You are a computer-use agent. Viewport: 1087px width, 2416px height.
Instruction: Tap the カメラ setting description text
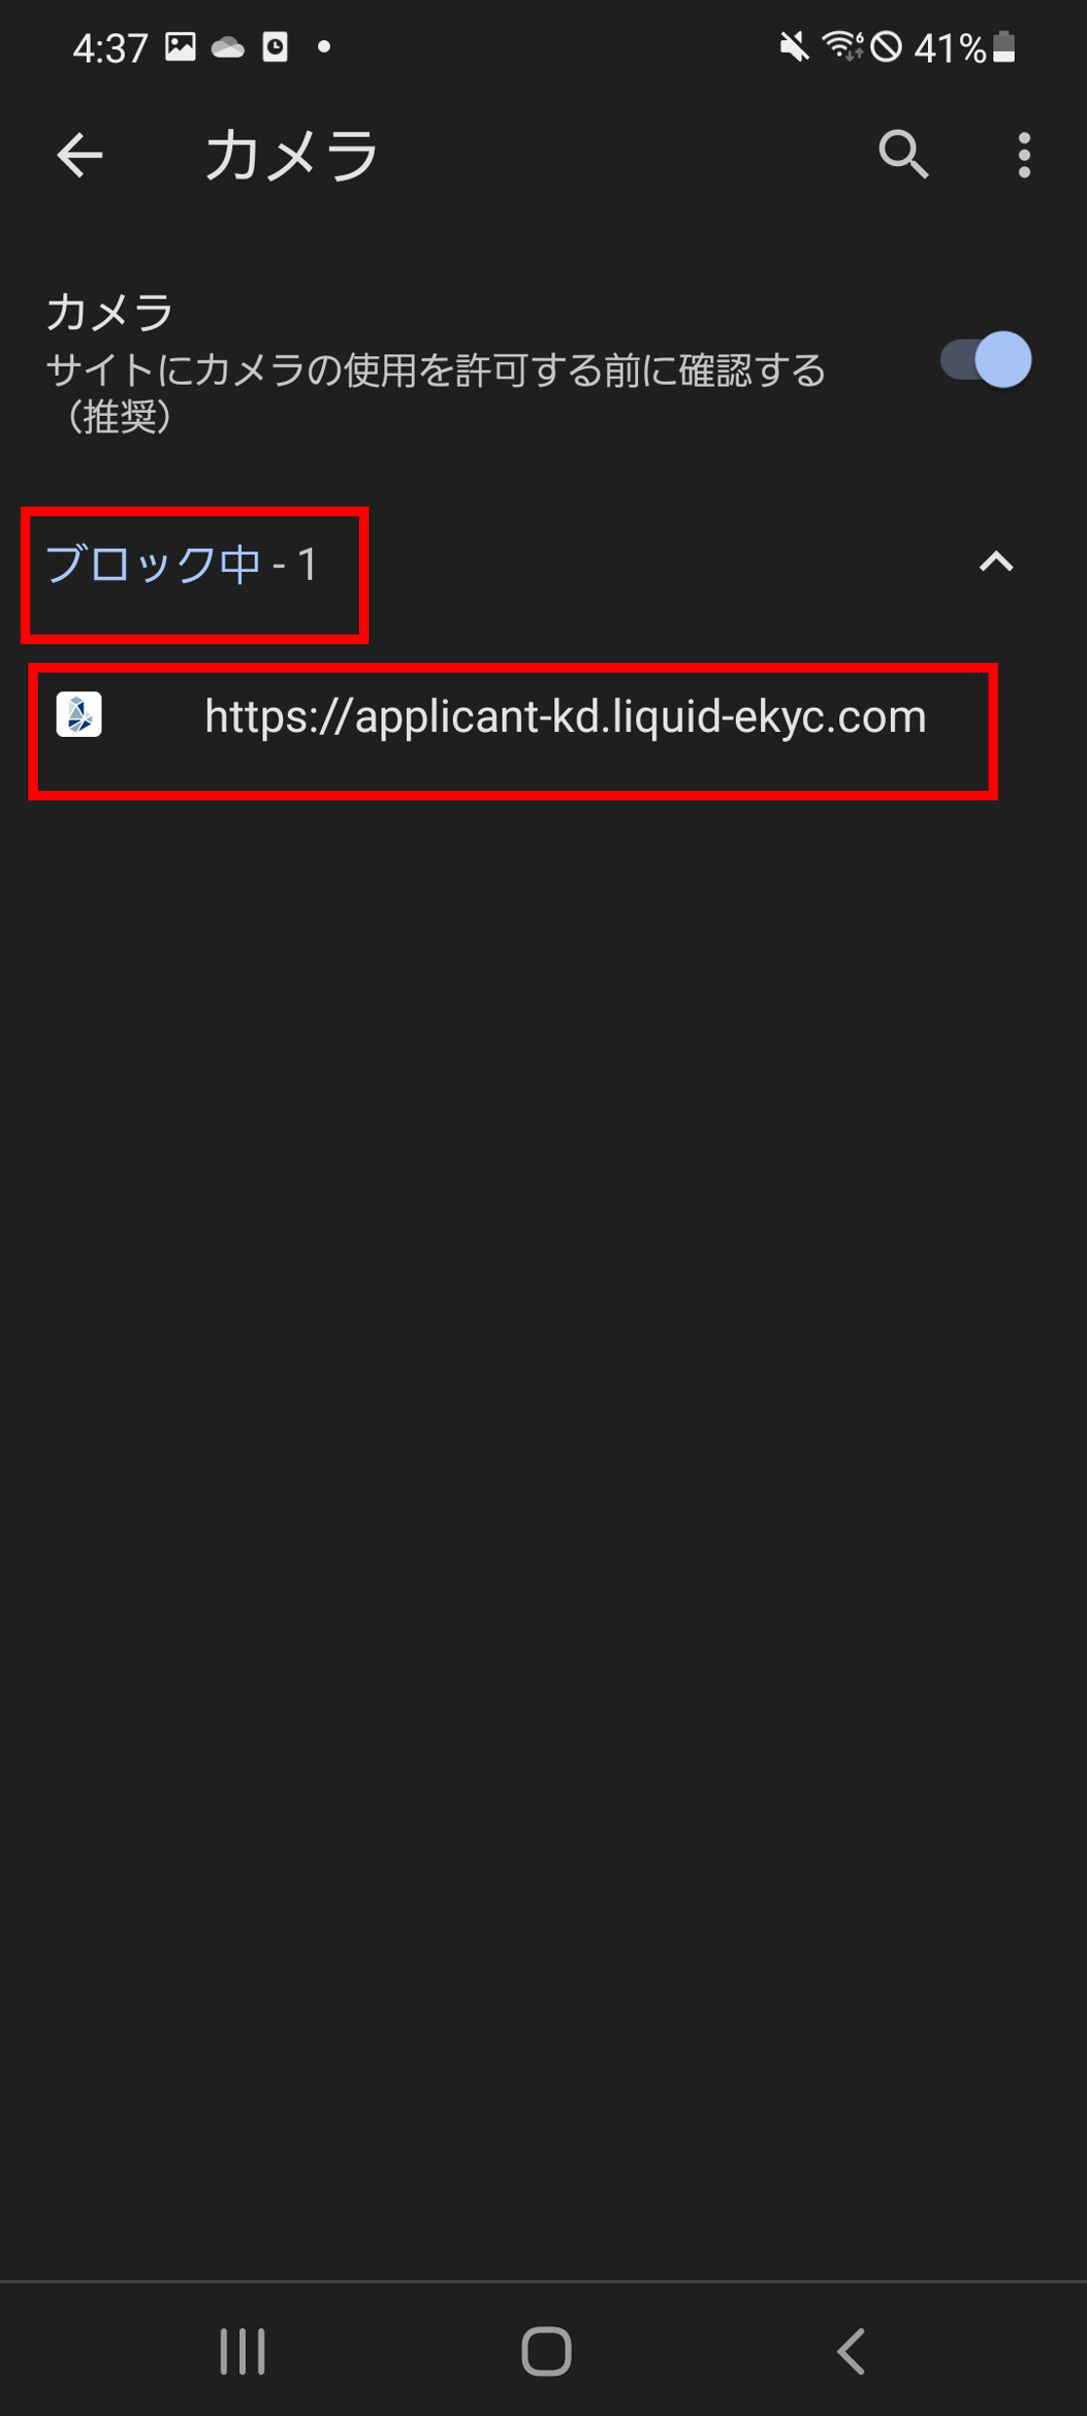[435, 393]
